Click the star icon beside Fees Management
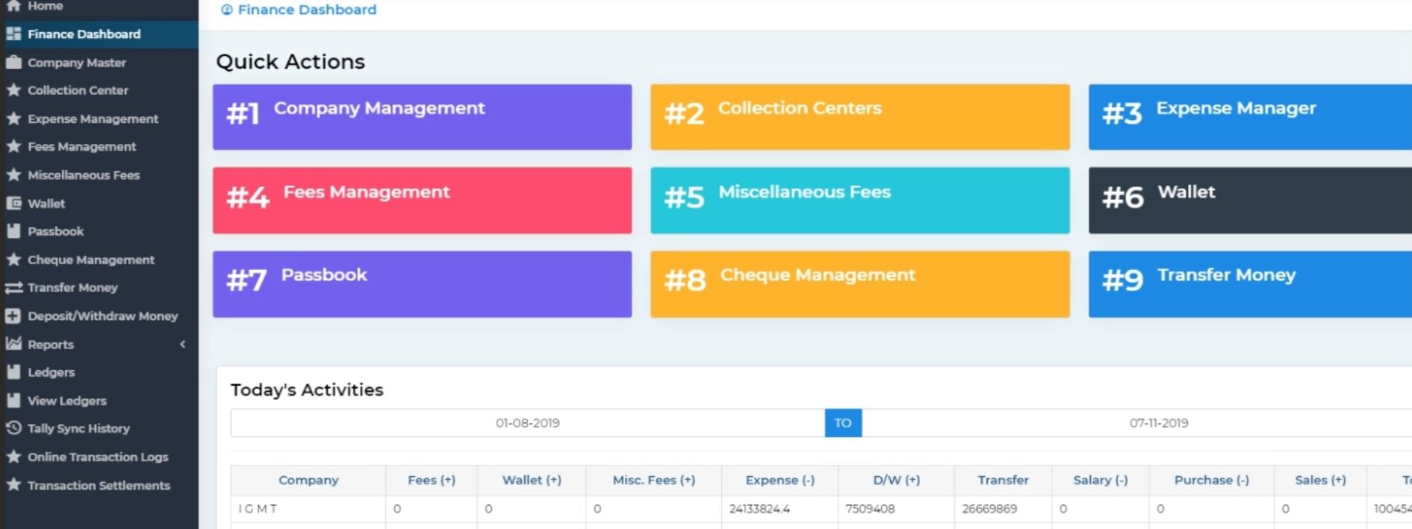The width and height of the screenshot is (1412, 529). pyautogui.click(x=13, y=146)
